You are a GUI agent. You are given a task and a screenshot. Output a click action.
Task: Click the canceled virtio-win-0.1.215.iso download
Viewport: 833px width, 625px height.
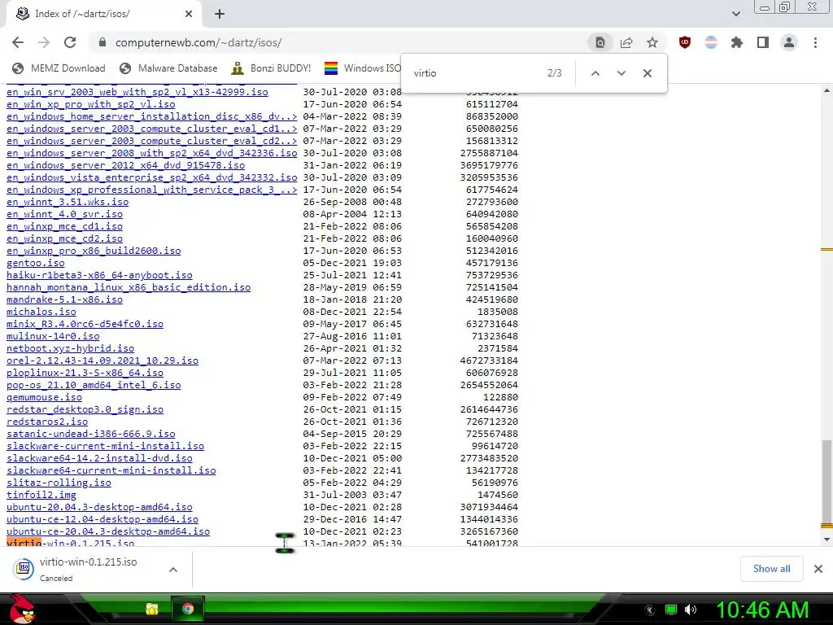tap(88, 569)
